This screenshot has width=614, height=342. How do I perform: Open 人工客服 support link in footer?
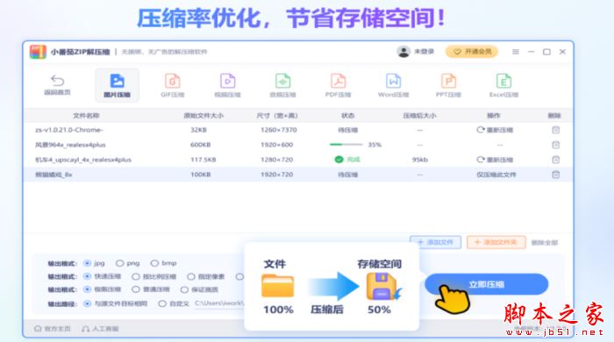(100, 329)
